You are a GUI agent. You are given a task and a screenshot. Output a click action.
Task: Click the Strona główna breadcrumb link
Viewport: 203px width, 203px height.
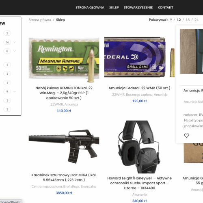[x=40, y=20]
